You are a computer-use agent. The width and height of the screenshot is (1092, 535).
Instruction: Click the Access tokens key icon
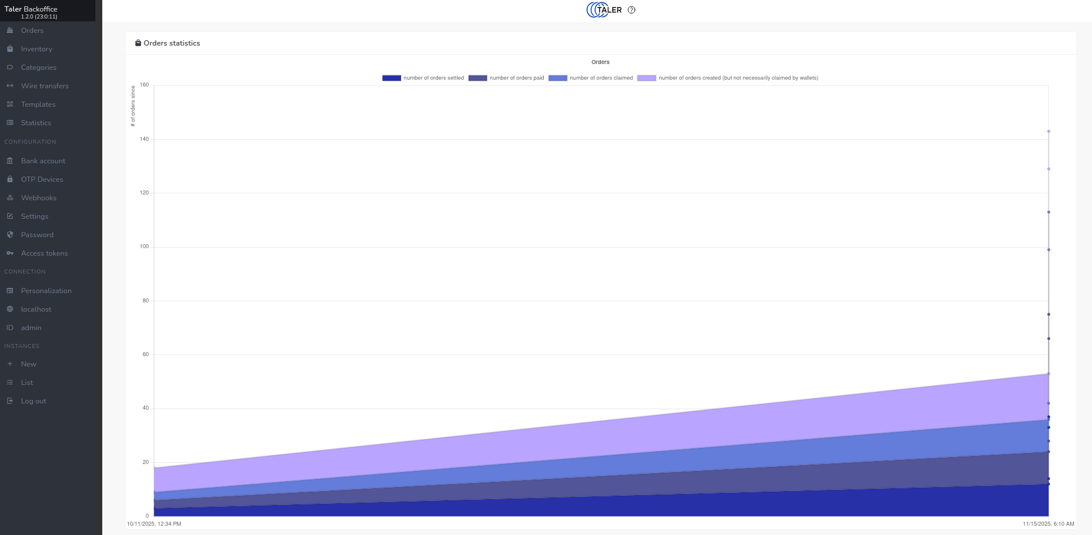pos(10,253)
